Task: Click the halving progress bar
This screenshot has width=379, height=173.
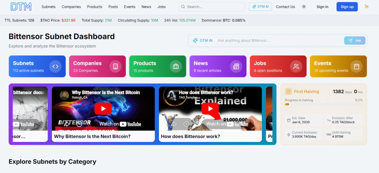Action: 323,105
